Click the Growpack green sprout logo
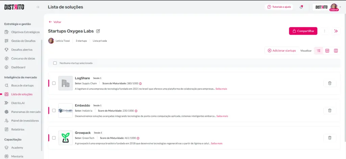Viewport: 346px width, 159px height. tap(66, 138)
